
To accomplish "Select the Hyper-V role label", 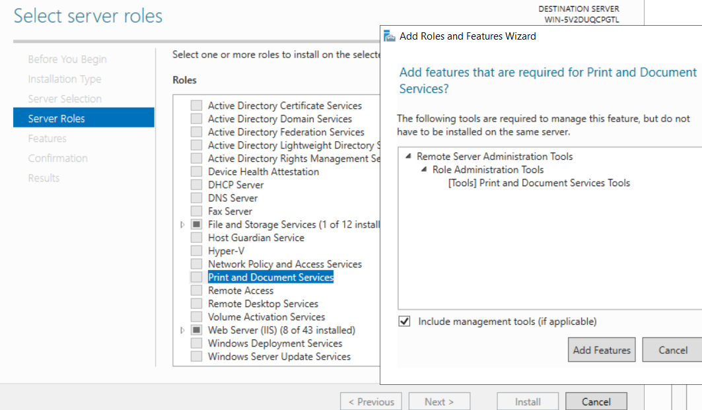I will pyautogui.click(x=226, y=251).
